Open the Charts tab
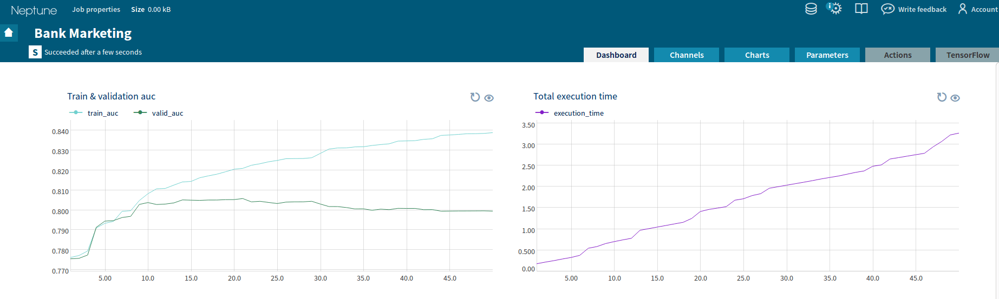Image resolution: width=999 pixels, height=299 pixels. [x=756, y=55]
